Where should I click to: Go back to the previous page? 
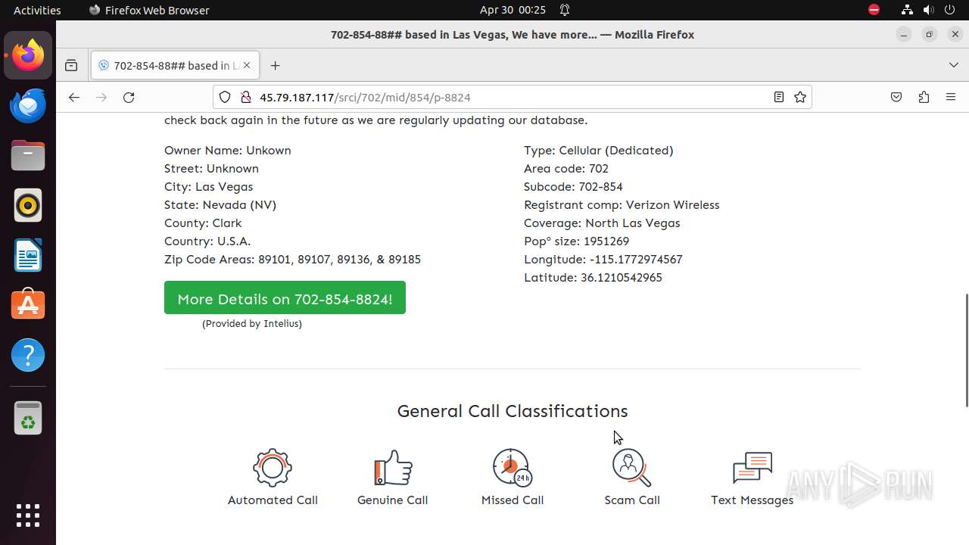tap(73, 97)
